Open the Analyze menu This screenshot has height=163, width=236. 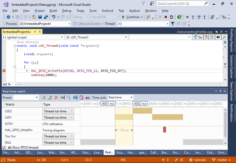134,11
